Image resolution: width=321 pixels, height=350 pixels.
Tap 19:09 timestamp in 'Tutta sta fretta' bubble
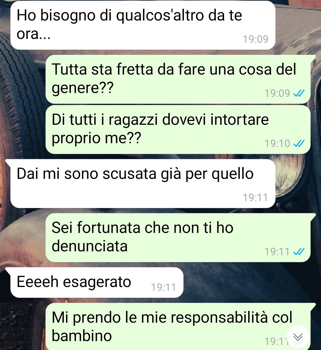tap(277, 93)
